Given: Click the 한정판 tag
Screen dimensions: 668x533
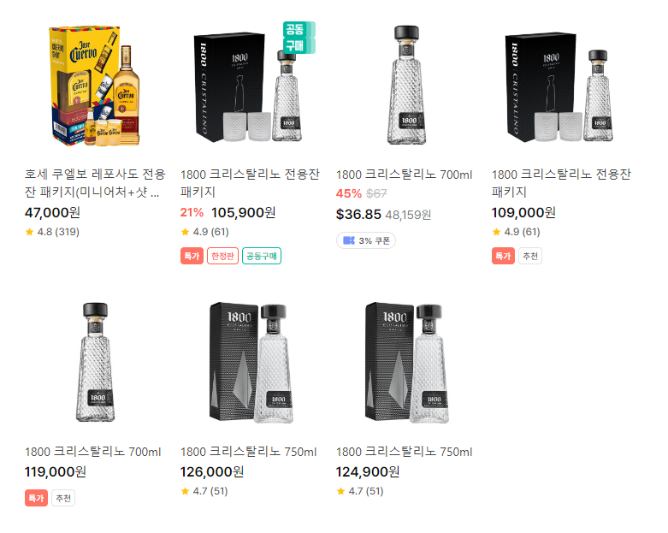Looking at the screenshot, I should tap(222, 256).
